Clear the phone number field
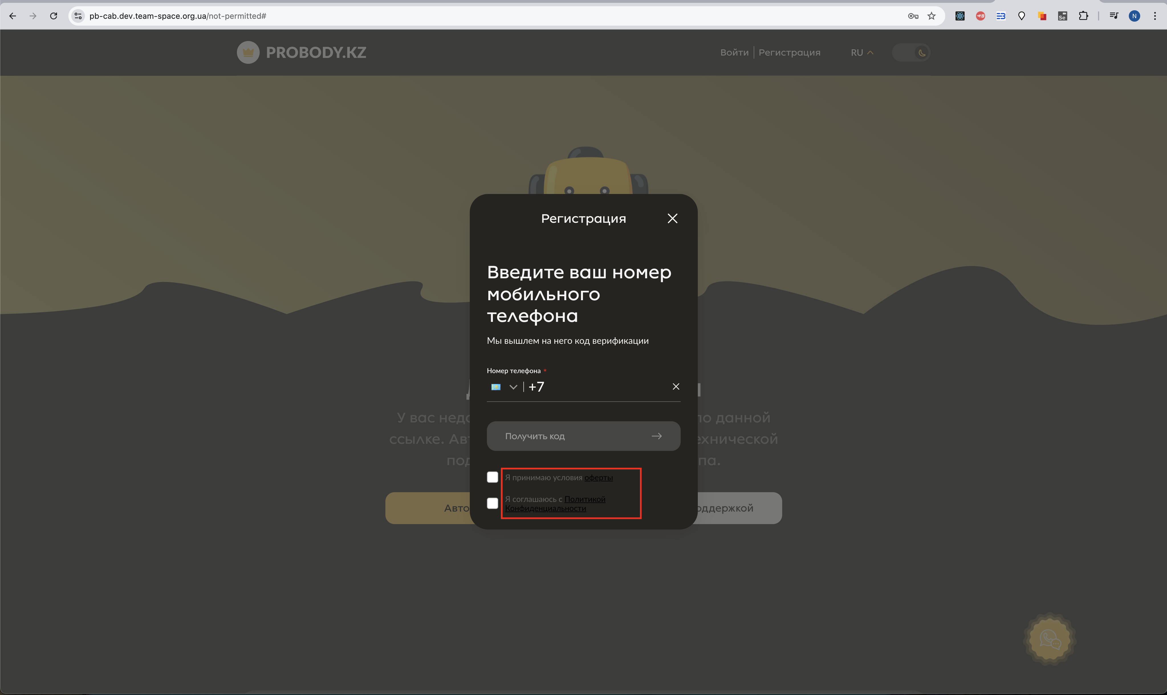This screenshot has width=1167, height=695. coord(675,386)
